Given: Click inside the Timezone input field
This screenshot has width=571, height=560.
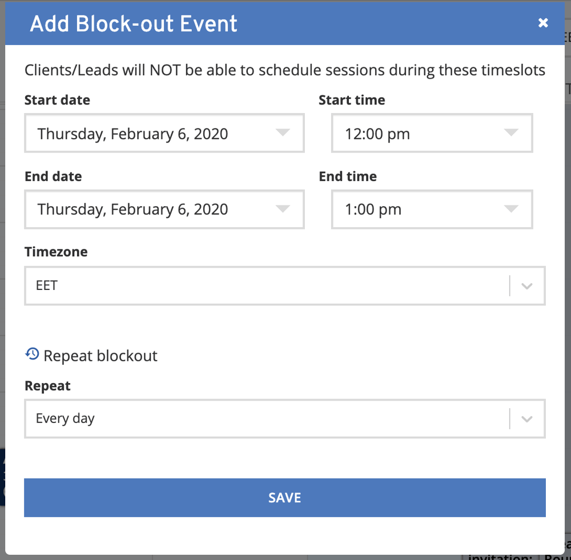Looking at the screenshot, I should coord(228,285).
